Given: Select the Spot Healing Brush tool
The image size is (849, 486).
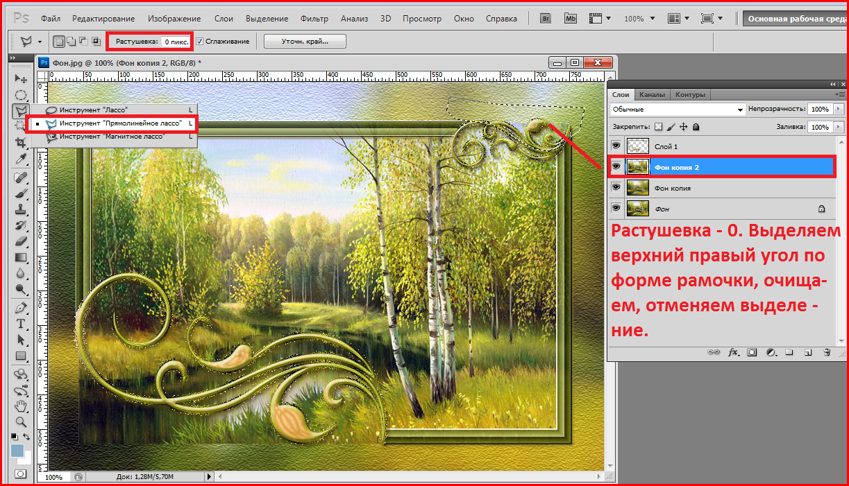Looking at the screenshot, I should (x=21, y=177).
